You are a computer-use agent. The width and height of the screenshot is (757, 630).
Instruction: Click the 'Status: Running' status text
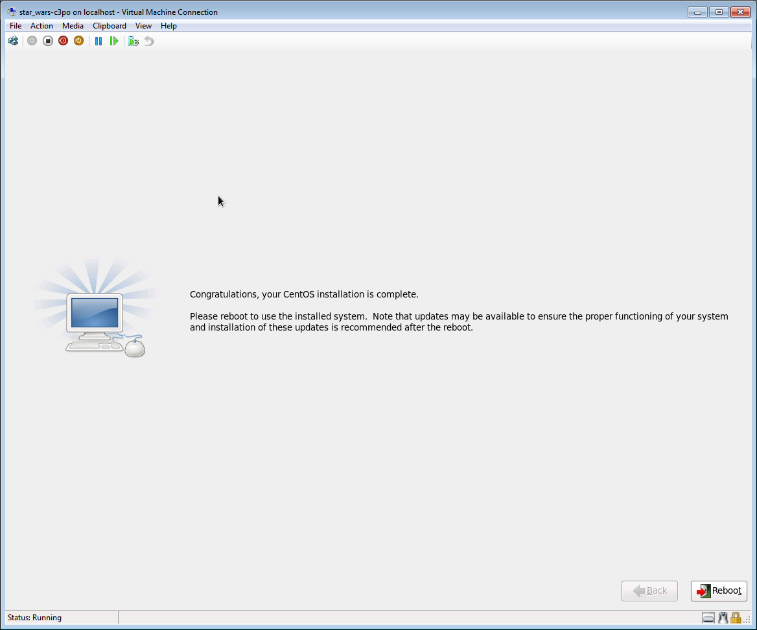[35, 618]
